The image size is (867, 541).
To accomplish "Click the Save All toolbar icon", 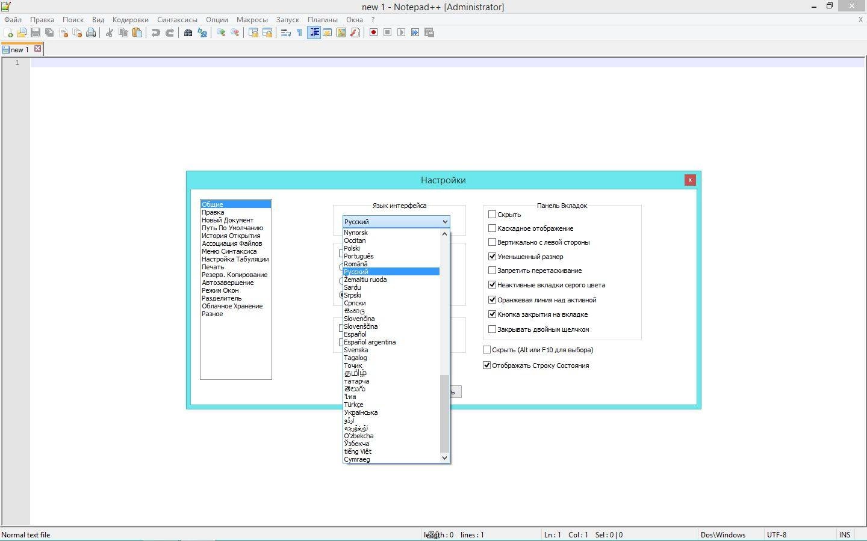I will 49,32.
